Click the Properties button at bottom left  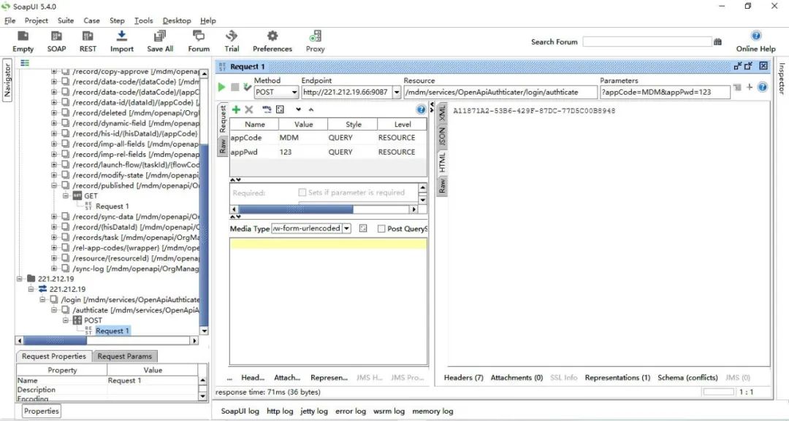[41, 411]
